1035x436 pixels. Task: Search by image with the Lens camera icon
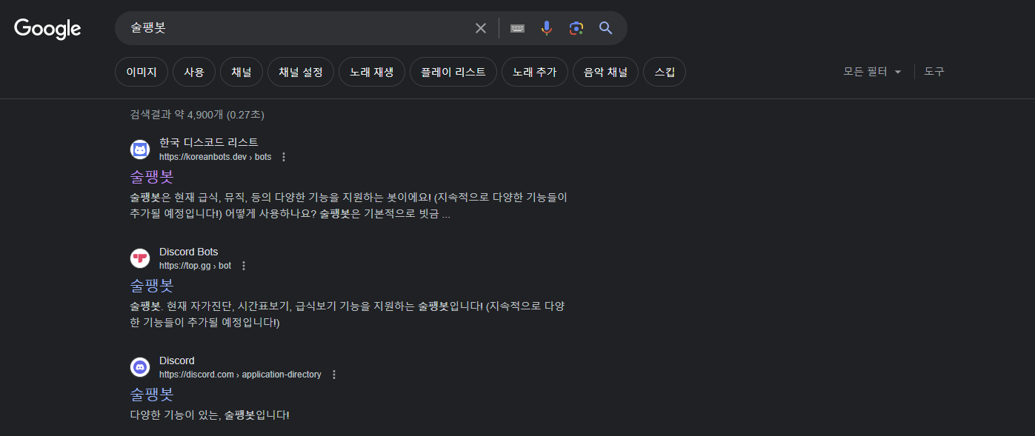576,28
